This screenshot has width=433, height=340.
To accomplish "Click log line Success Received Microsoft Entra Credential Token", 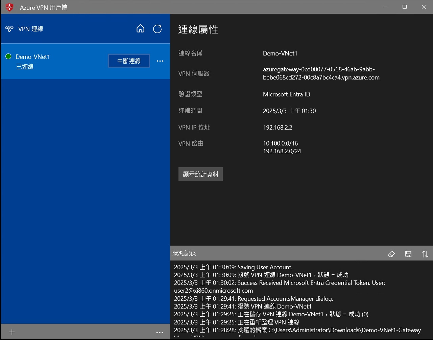I will point(280,283).
